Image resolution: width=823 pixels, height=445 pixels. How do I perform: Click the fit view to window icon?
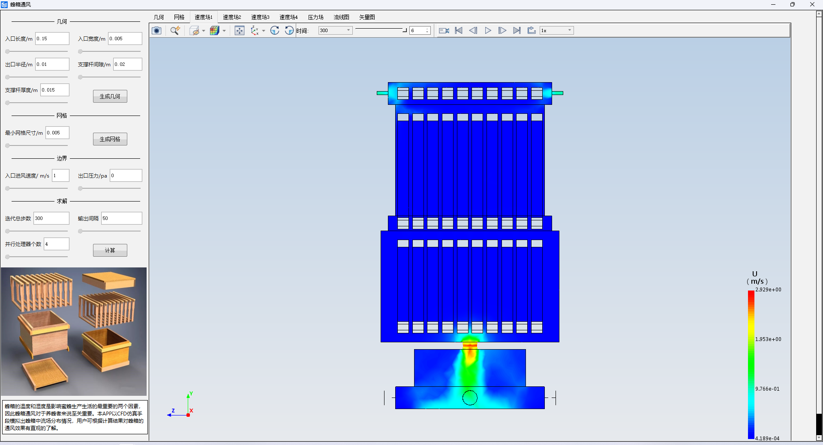(x=240, y=30)
